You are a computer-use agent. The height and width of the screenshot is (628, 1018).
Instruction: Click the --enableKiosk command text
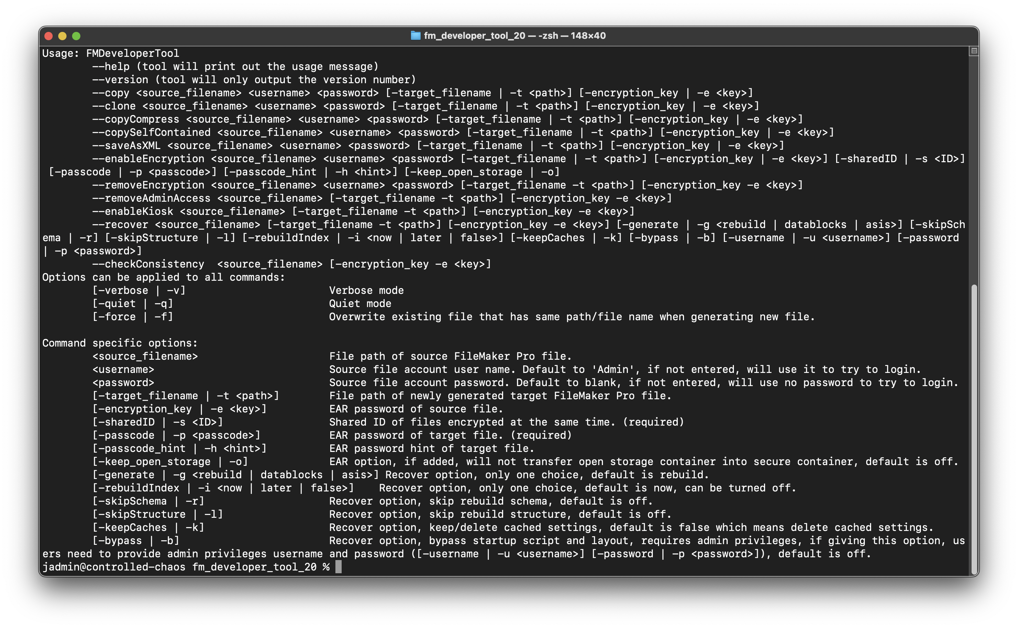coord(132,211)
